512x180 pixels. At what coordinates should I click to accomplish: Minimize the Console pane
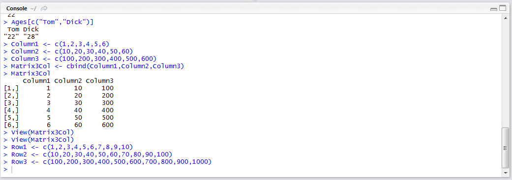(493, 9)
